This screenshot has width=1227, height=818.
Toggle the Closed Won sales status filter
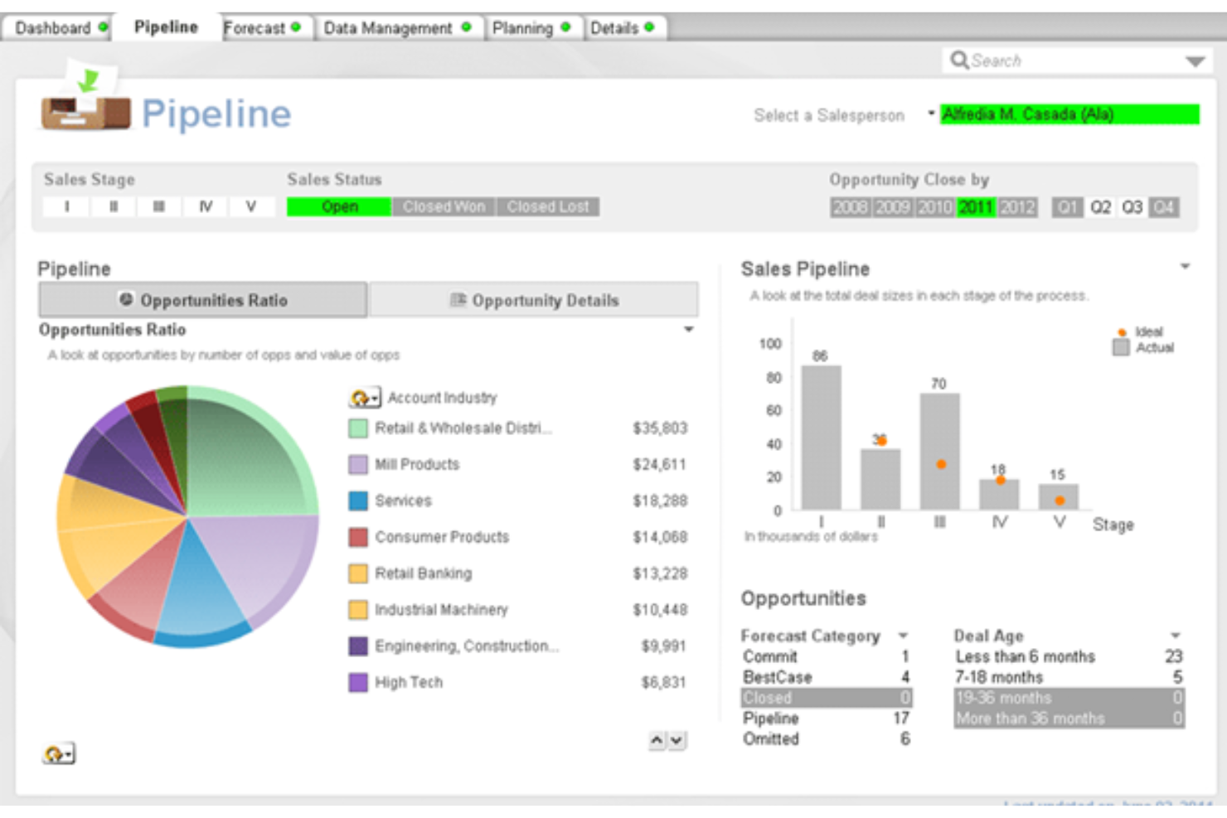[445, 207]
